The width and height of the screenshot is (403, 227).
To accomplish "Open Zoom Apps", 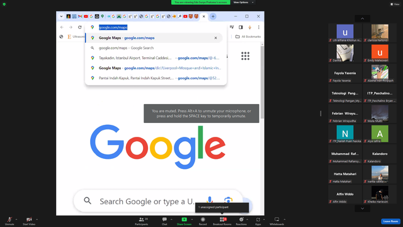I will (x=258, y=221).
